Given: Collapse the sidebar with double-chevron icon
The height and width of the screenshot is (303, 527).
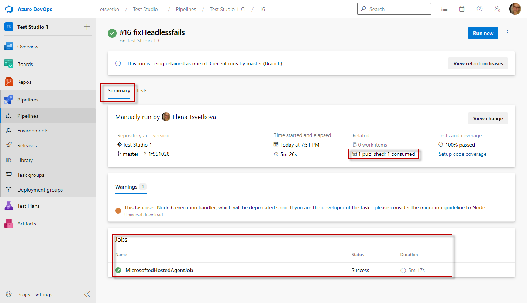Looking at the screenshot, I should point(87,294).
